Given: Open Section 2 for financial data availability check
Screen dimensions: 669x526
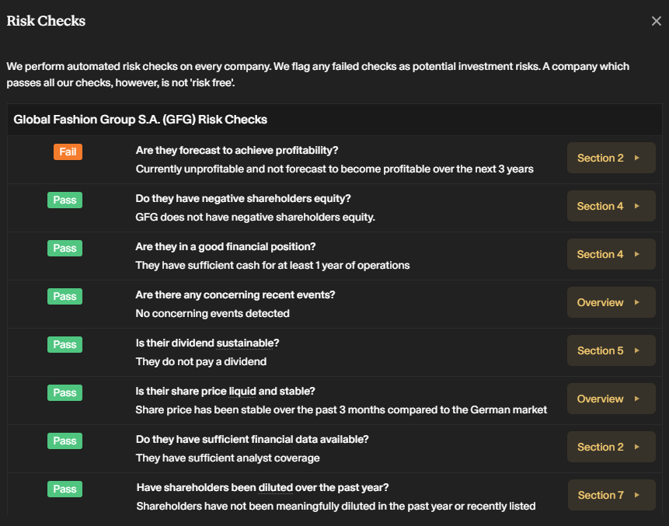Looking at the screenshot, I should coord(611,447).
